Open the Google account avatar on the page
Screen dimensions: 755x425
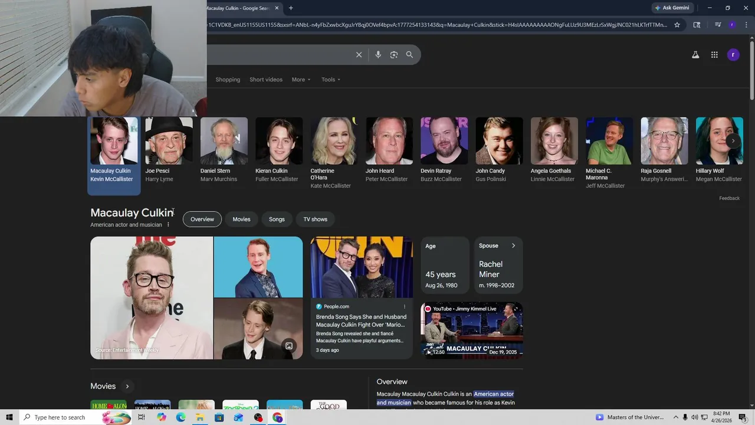pos(733,54)
